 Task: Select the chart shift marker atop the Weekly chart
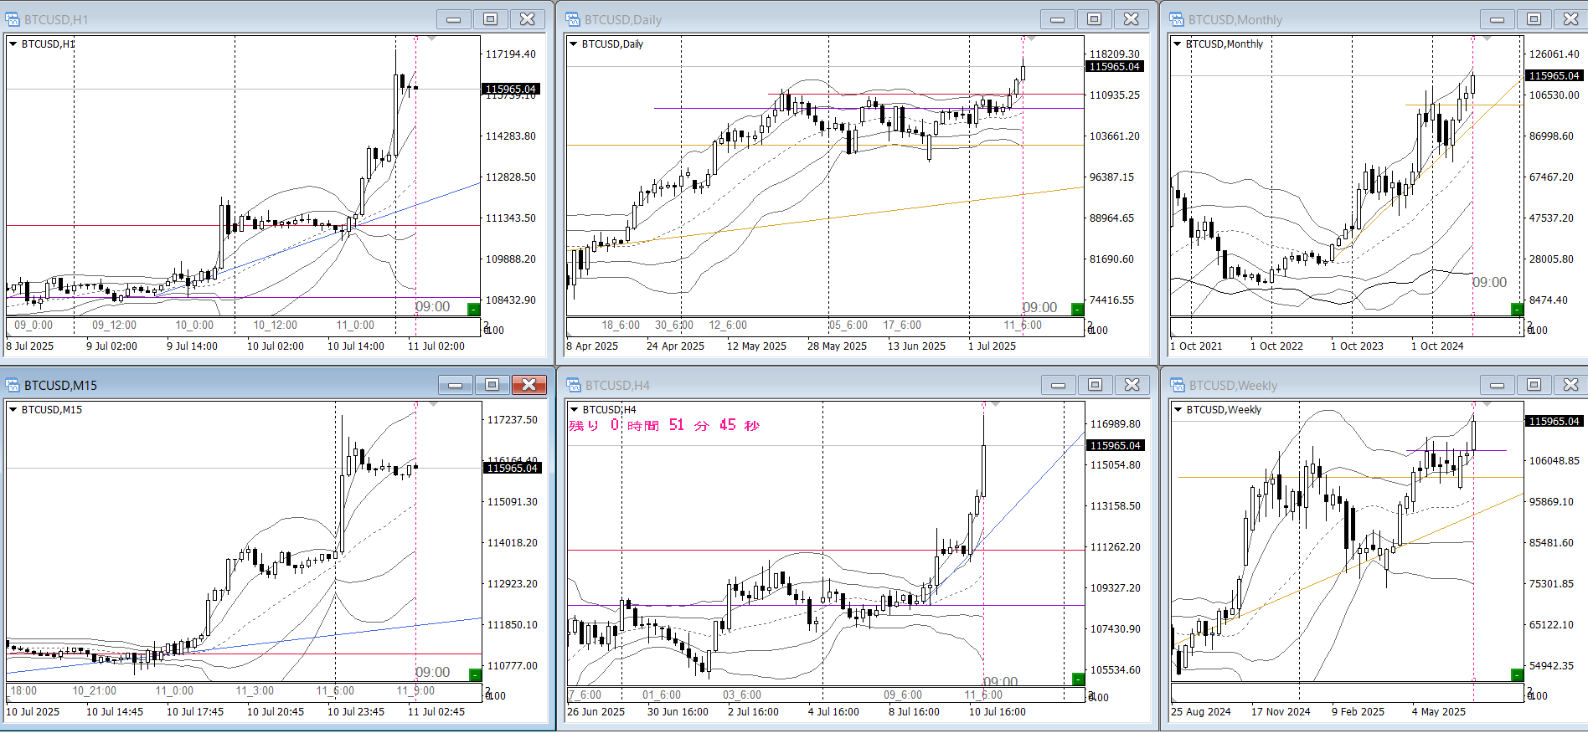(1487, 404)
